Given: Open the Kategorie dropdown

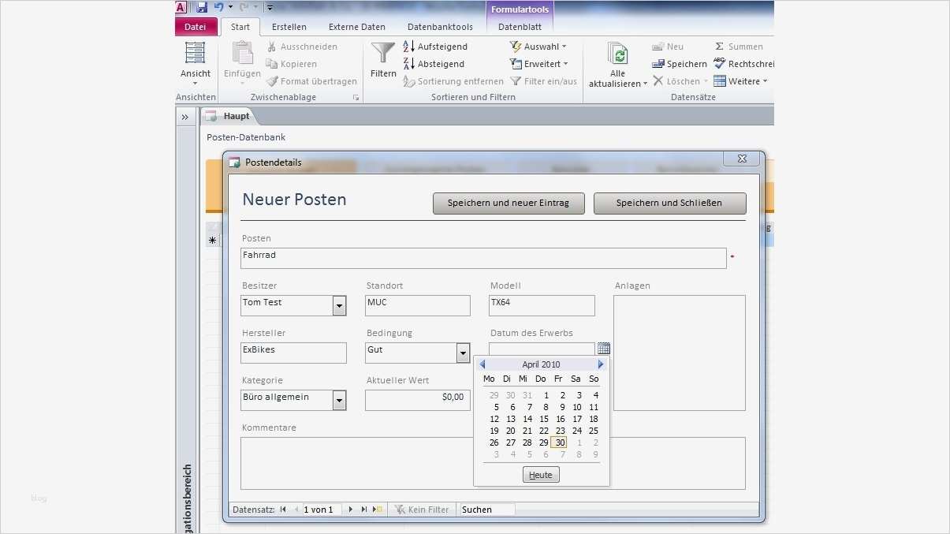Looking at the screenshot, I should coord(339,400).
